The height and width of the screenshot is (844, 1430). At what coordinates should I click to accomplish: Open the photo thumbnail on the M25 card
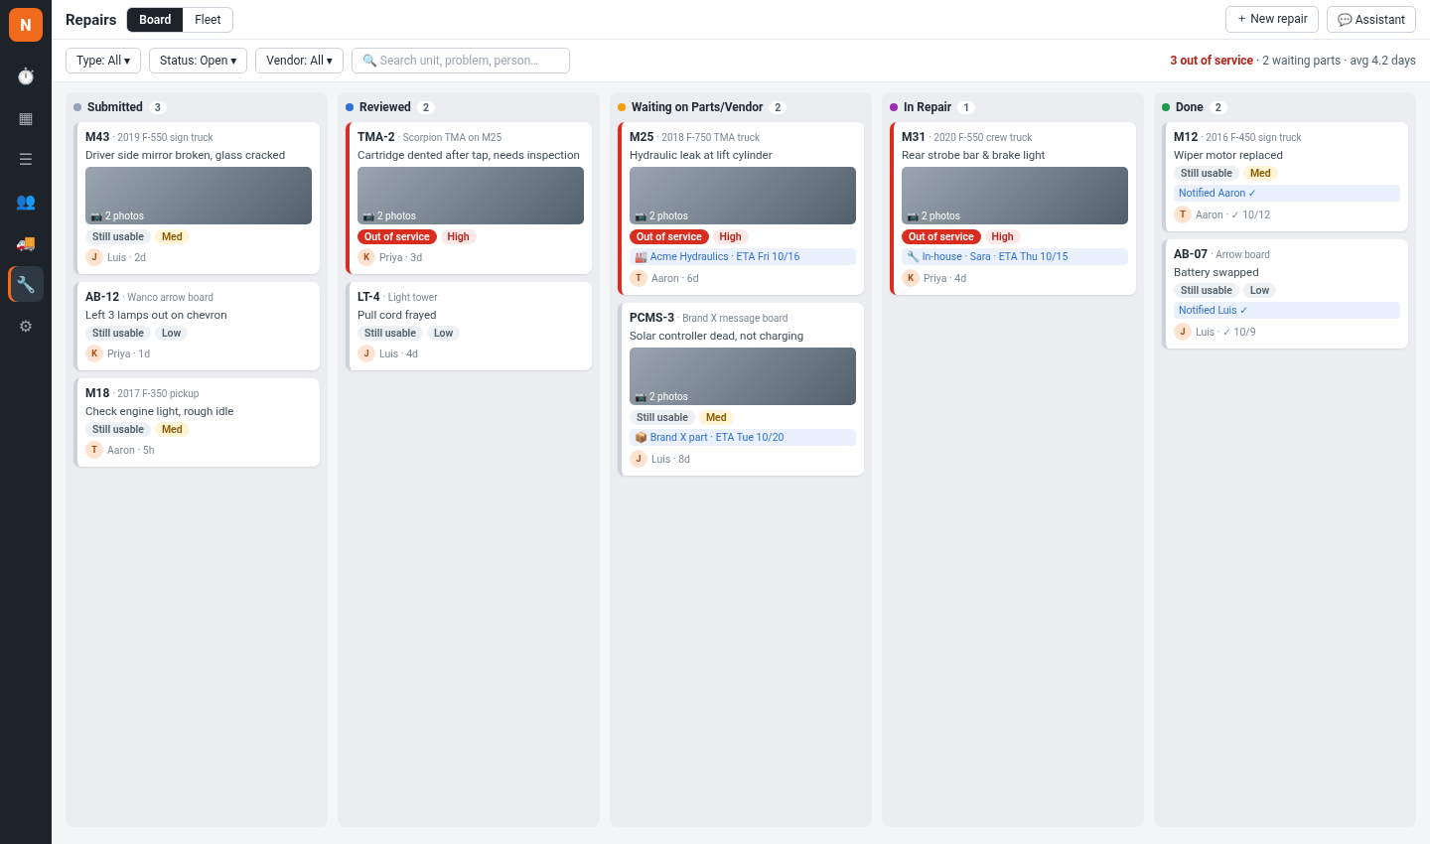[743, 196]
